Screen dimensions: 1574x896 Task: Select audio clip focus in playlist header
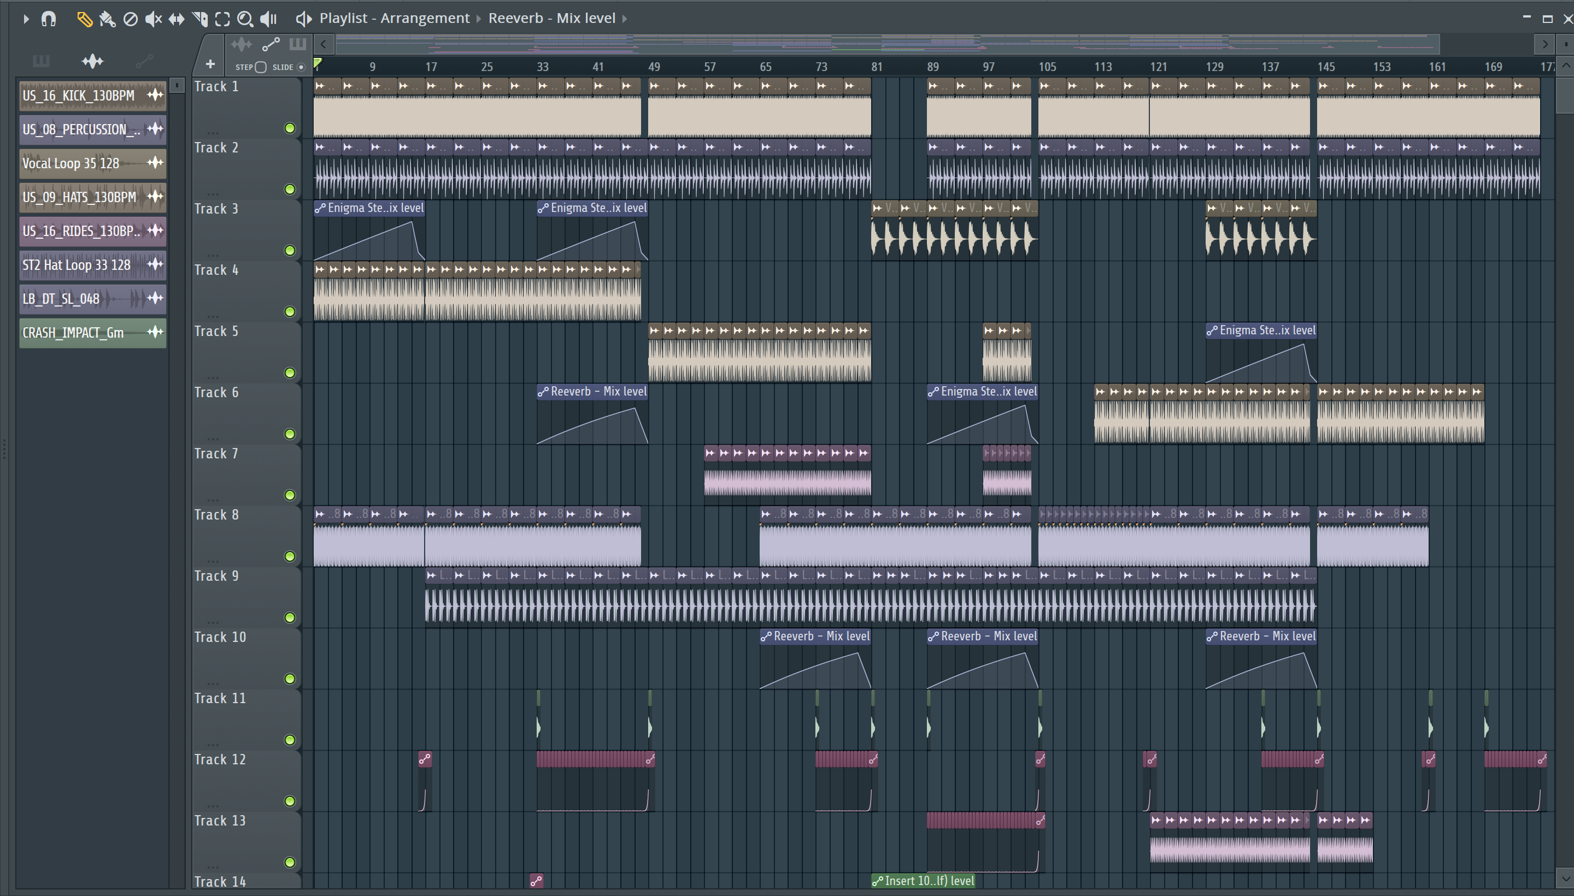click(x=242, y=44)
